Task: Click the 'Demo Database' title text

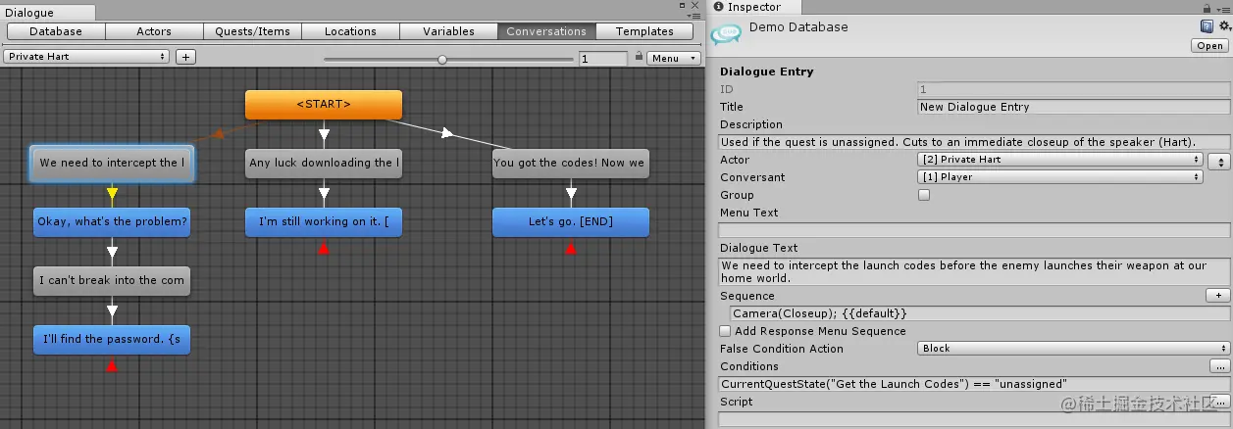Action: click(798, 27)
